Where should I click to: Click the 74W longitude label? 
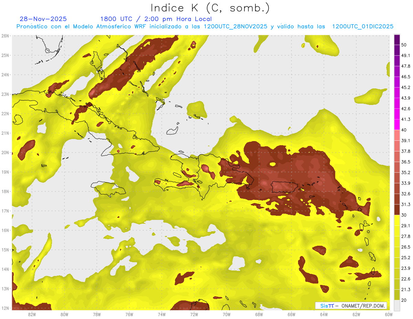click(x=161, y=314)
